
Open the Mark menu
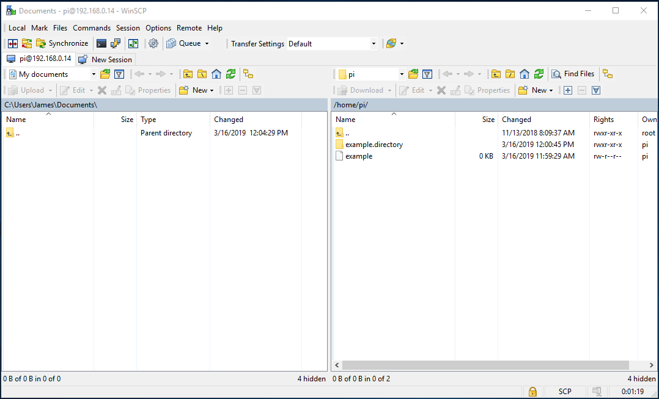pos(40,28)
